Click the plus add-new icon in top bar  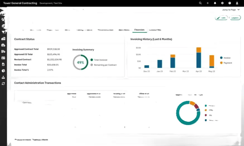[208, 3]
